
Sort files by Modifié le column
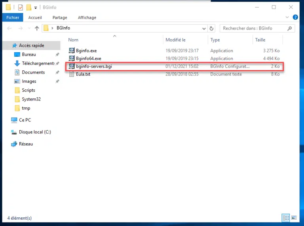tap(175, 40)
